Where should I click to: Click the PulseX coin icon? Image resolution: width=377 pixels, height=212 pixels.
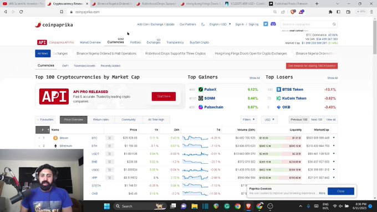click(201, 89)
